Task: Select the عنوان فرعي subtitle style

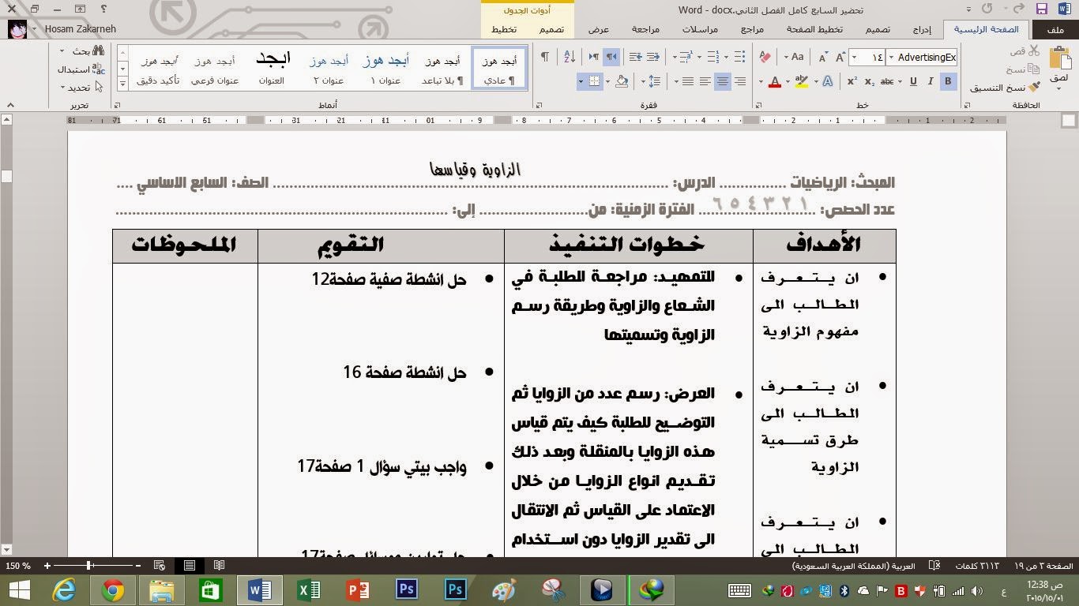Action: [x=215, y=69]
